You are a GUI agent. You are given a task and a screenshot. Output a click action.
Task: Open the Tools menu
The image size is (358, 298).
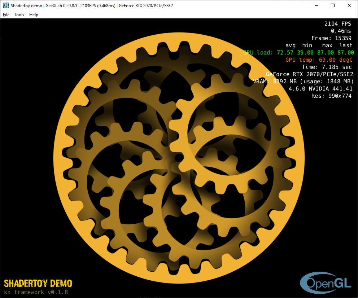tap(19, 14)
